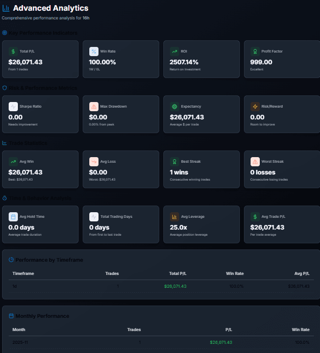This screenshot has height=353, width=320.
Task: Click the calendar icon on Avg Hold Time card
Action: tap(13, 217)
